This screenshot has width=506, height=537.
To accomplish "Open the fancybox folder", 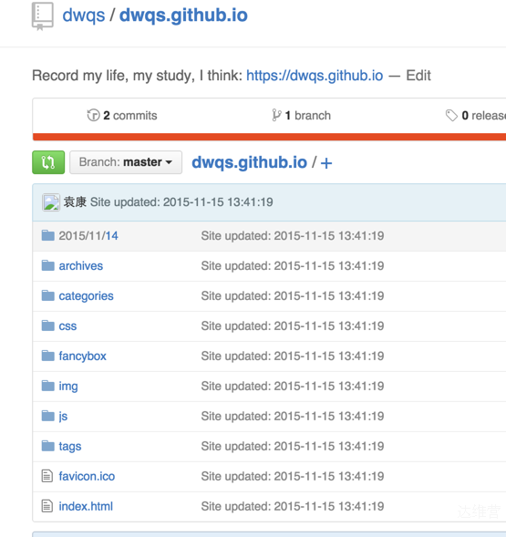I will [83, 356].
